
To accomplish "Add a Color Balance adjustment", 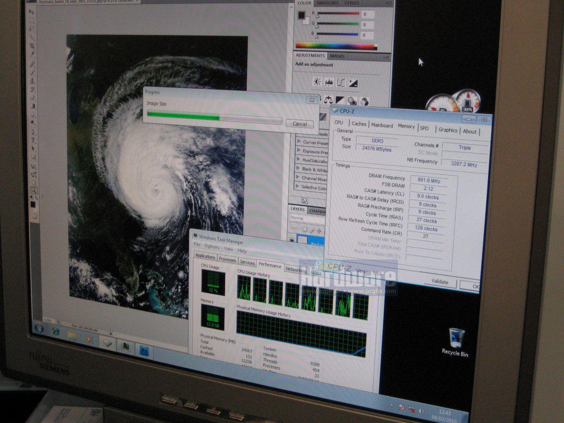I will click(x=328, y=100).
